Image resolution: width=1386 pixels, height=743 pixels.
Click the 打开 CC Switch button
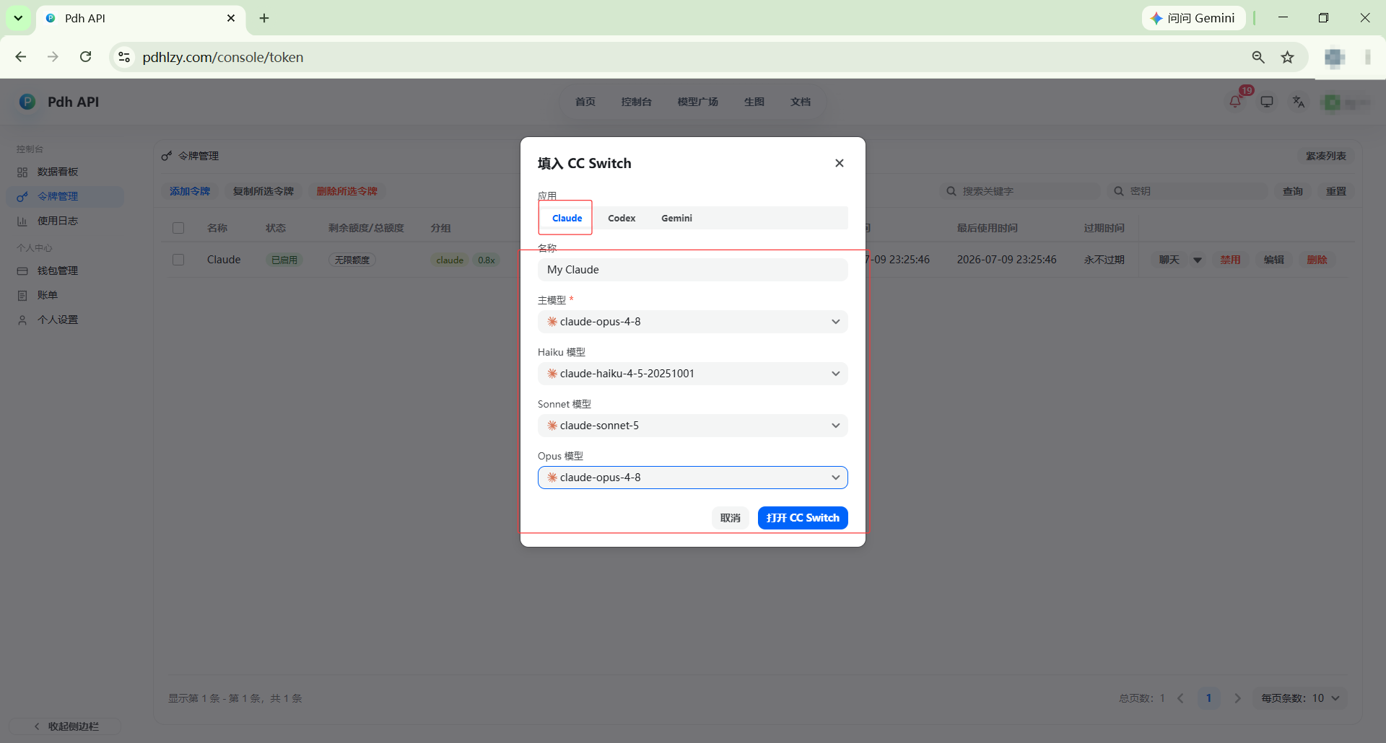[x=803, y=518]
